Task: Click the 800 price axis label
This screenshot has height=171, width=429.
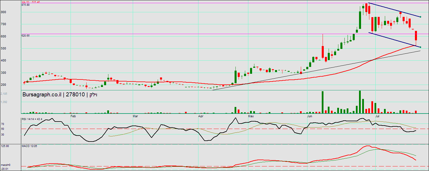Action: coord(3,12)
